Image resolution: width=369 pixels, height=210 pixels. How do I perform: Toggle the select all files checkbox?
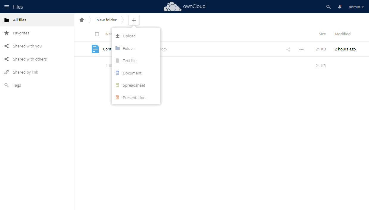[97, 34]
